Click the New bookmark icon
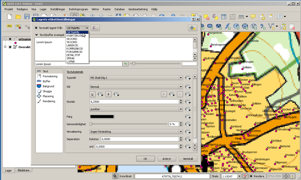The width and height of the screenshot is (301, 180). point(262,17)
